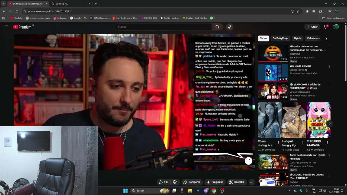
Task: Select the Todos filter chip
Action: [x=264, y=38]
